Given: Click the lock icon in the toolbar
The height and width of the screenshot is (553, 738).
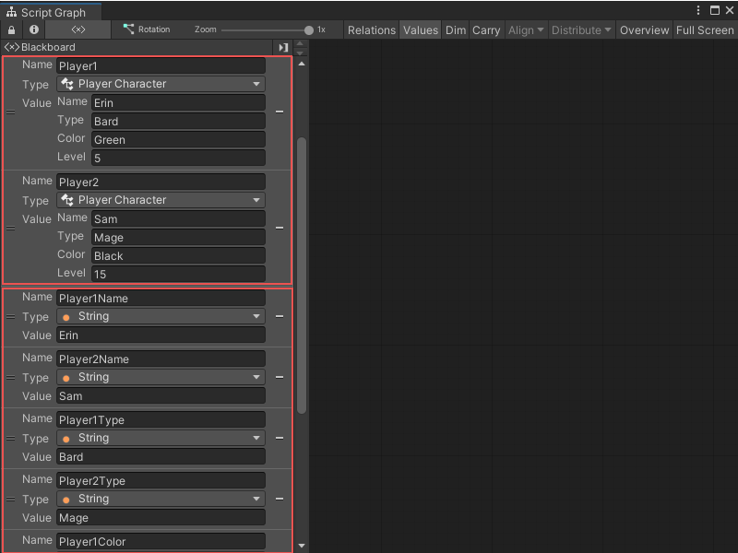Looking at the screenshot, I should tap(11, 29).
